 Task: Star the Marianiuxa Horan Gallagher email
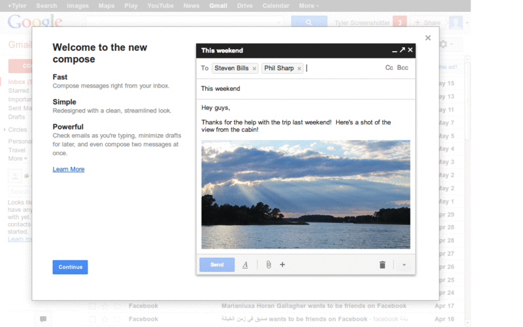point(105,306)
